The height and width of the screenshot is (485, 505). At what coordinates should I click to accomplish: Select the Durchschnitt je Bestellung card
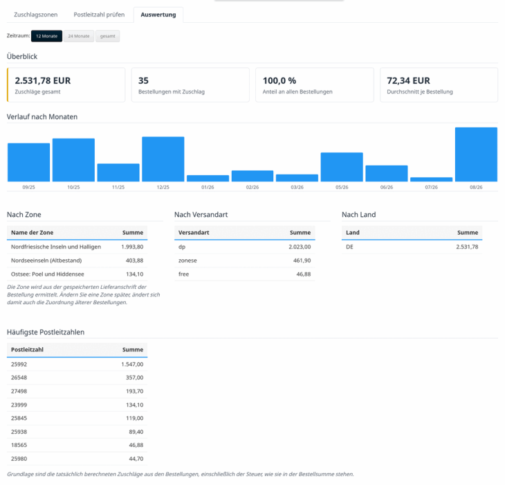[439, 85]
